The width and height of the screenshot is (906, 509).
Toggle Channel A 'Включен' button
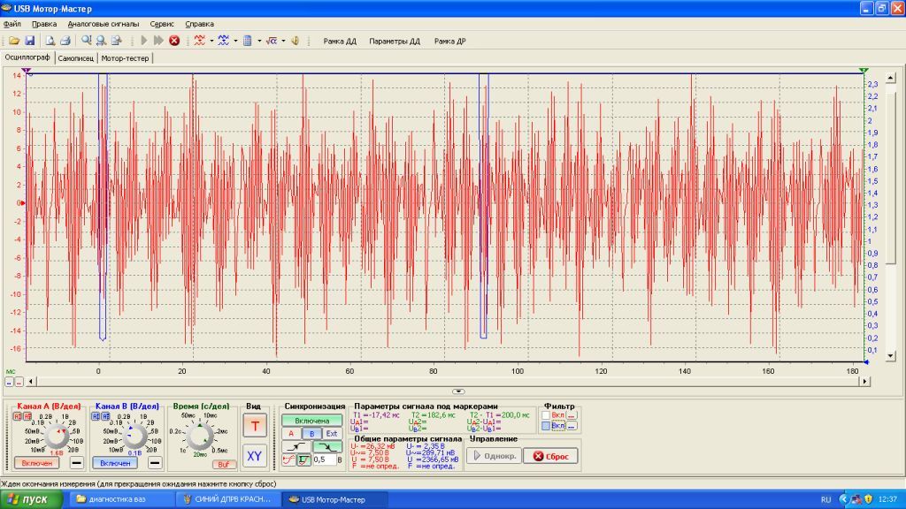[36, 463]
